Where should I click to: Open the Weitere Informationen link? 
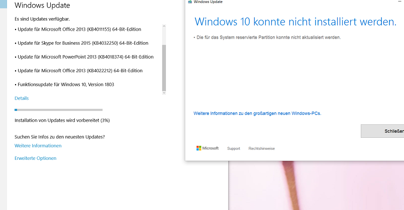point(38,146)
